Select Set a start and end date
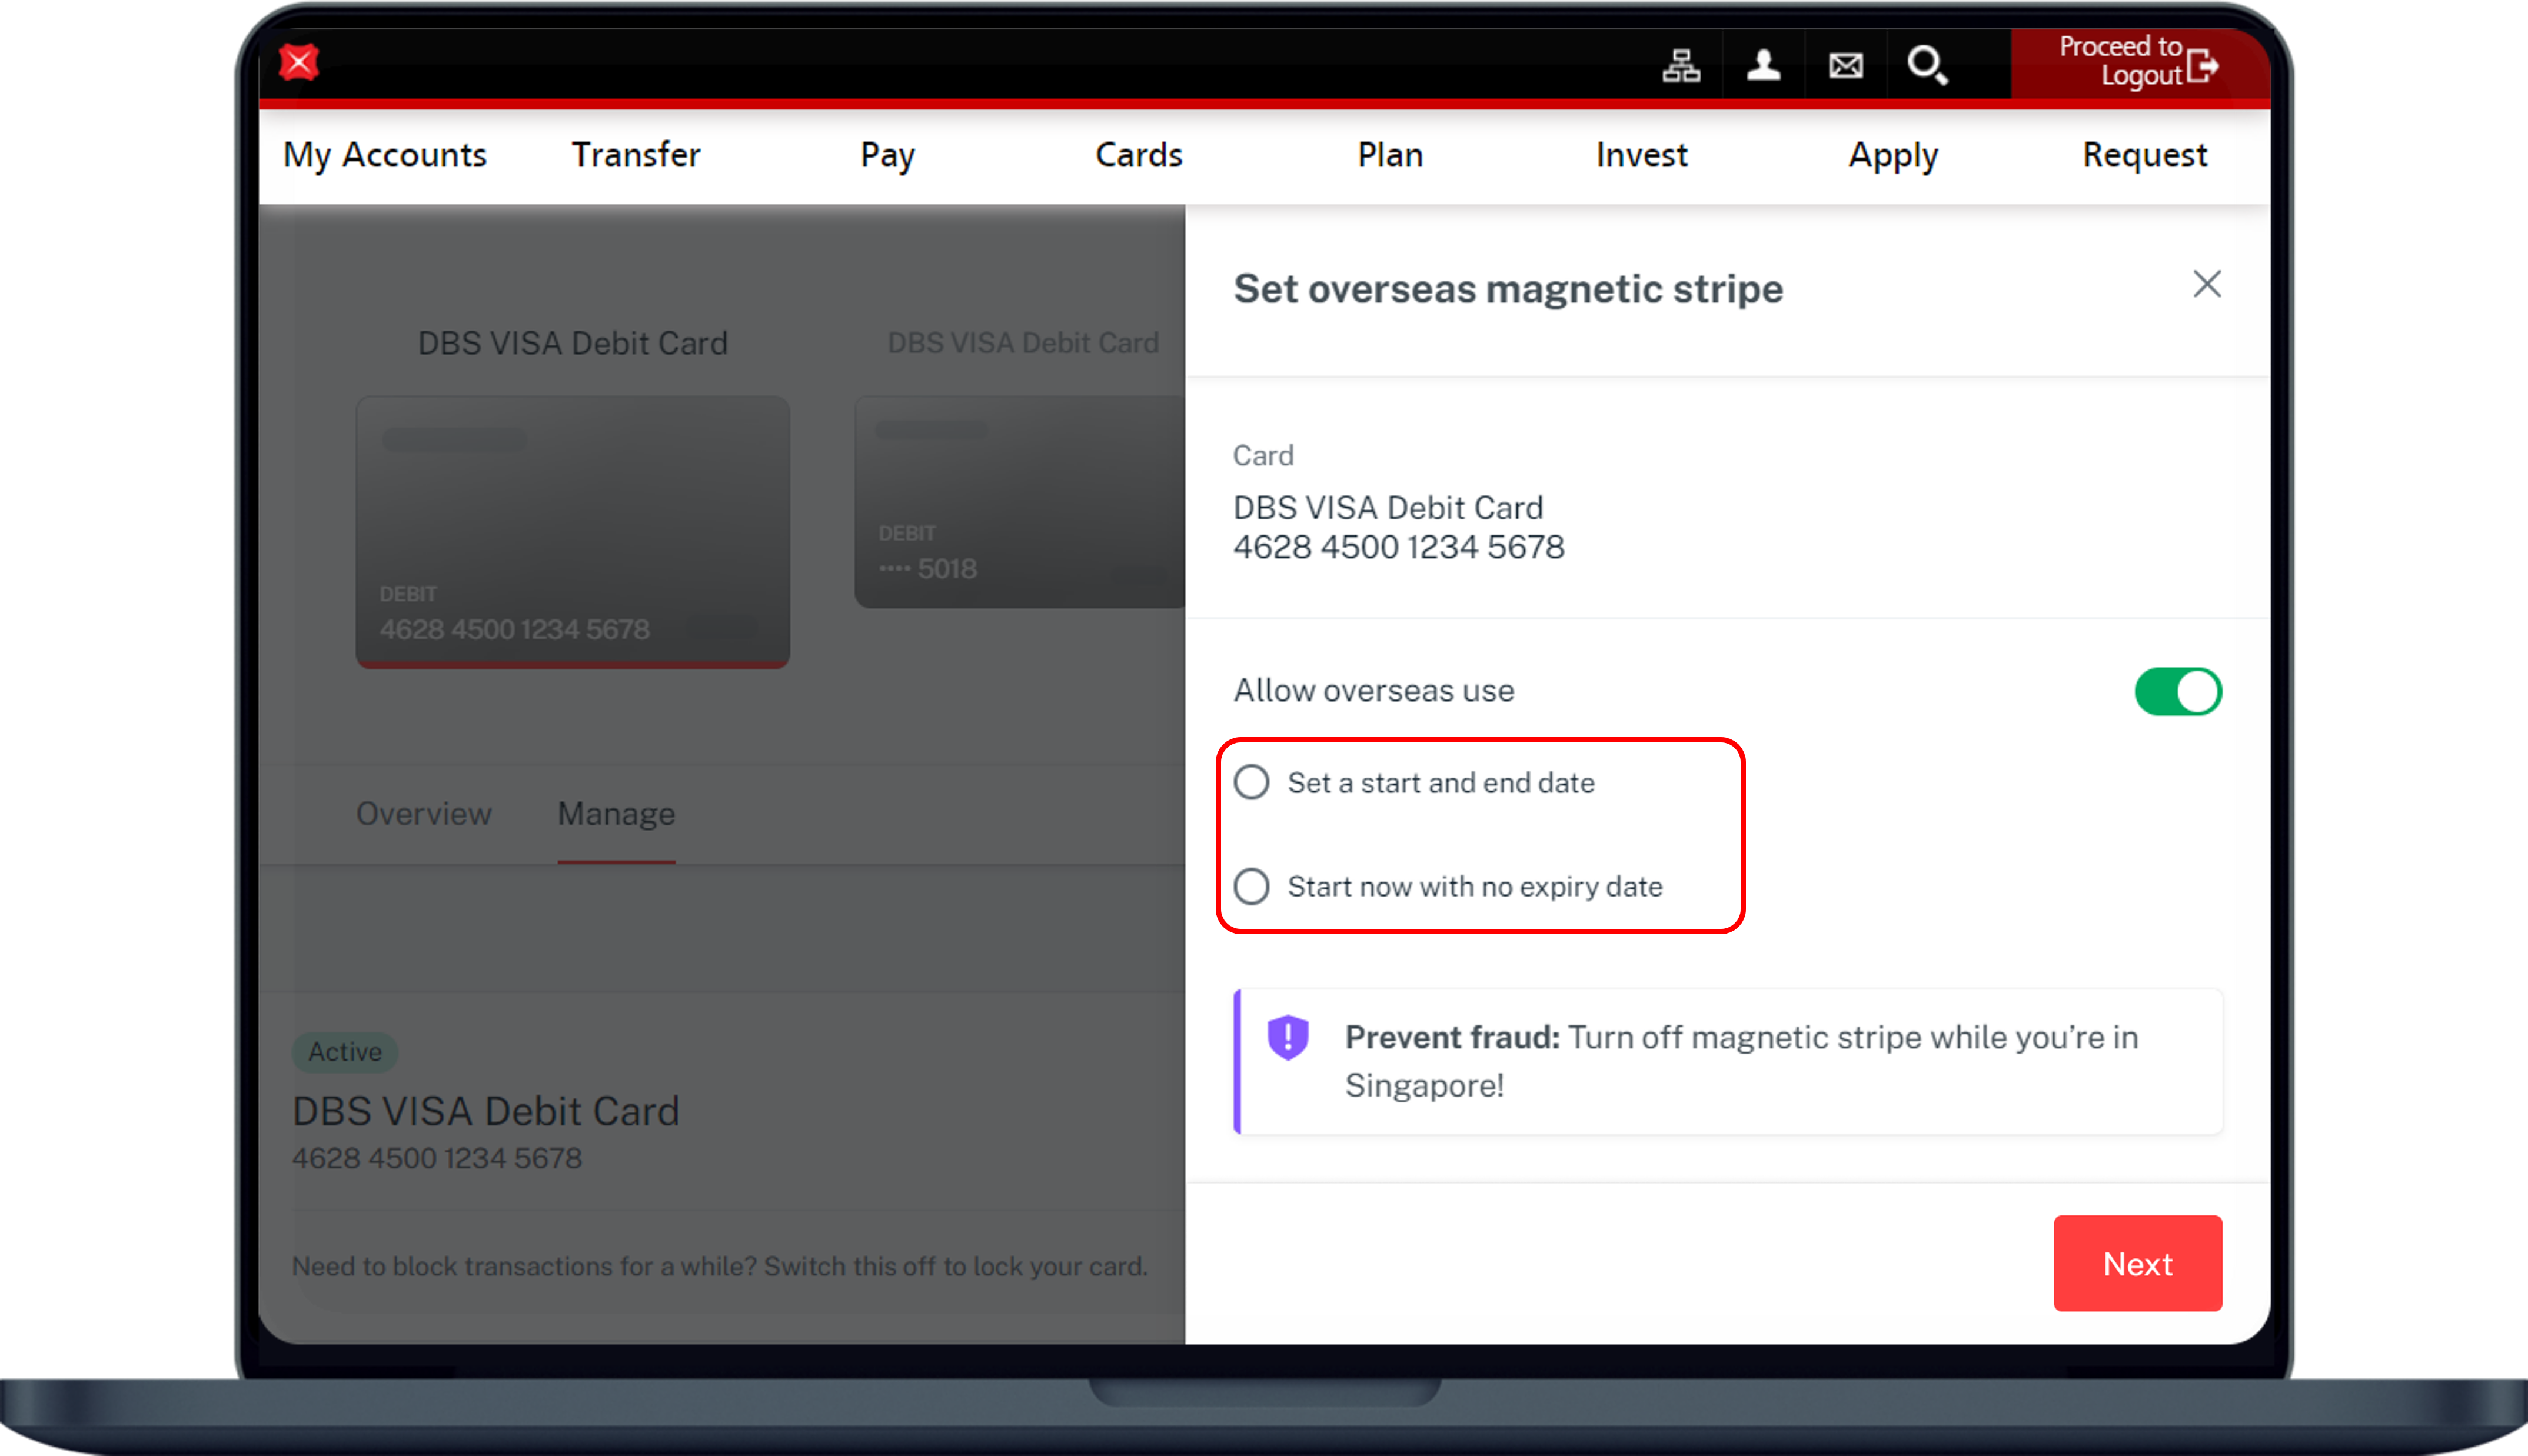 1252,782
